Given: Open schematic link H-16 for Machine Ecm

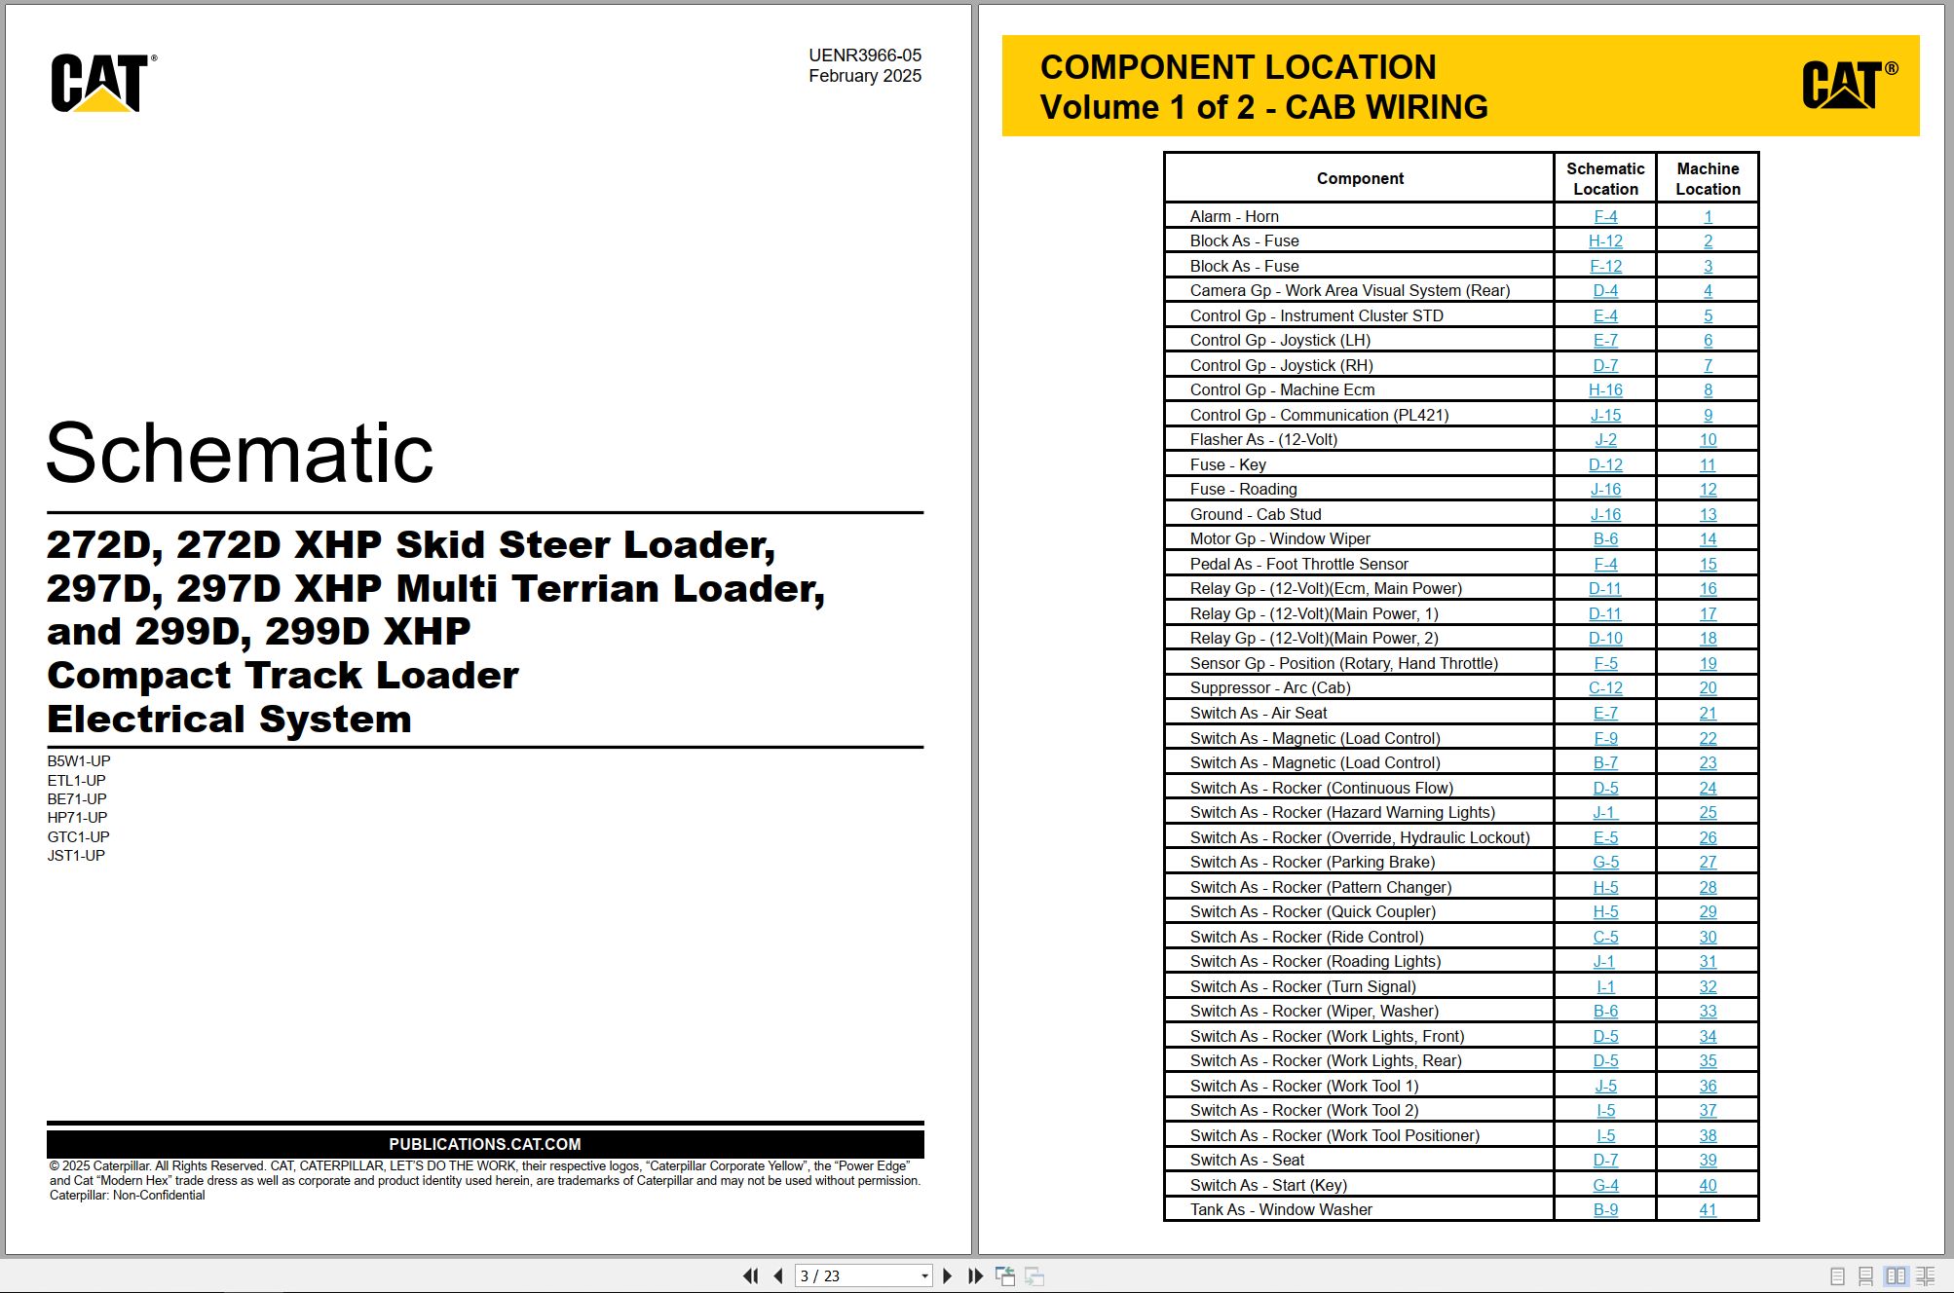Looking at the screenshot, I should coord(1605,389).
